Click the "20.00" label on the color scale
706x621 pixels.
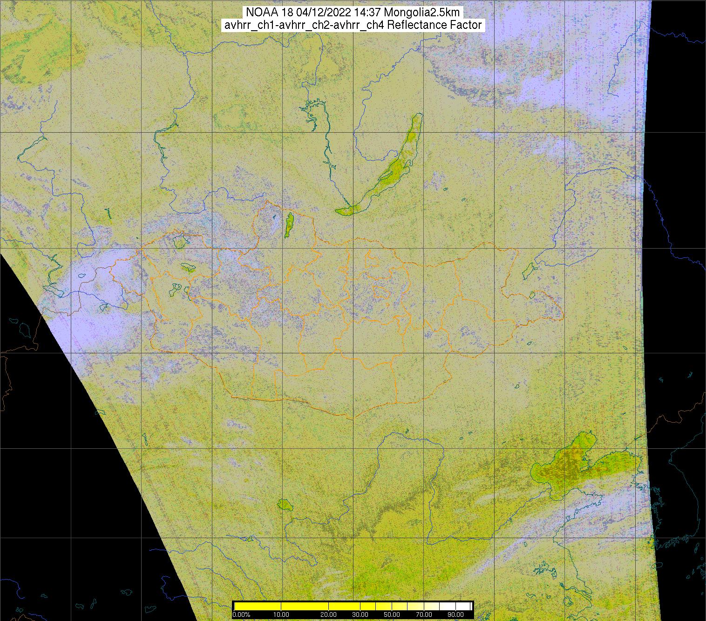(329, 614)
